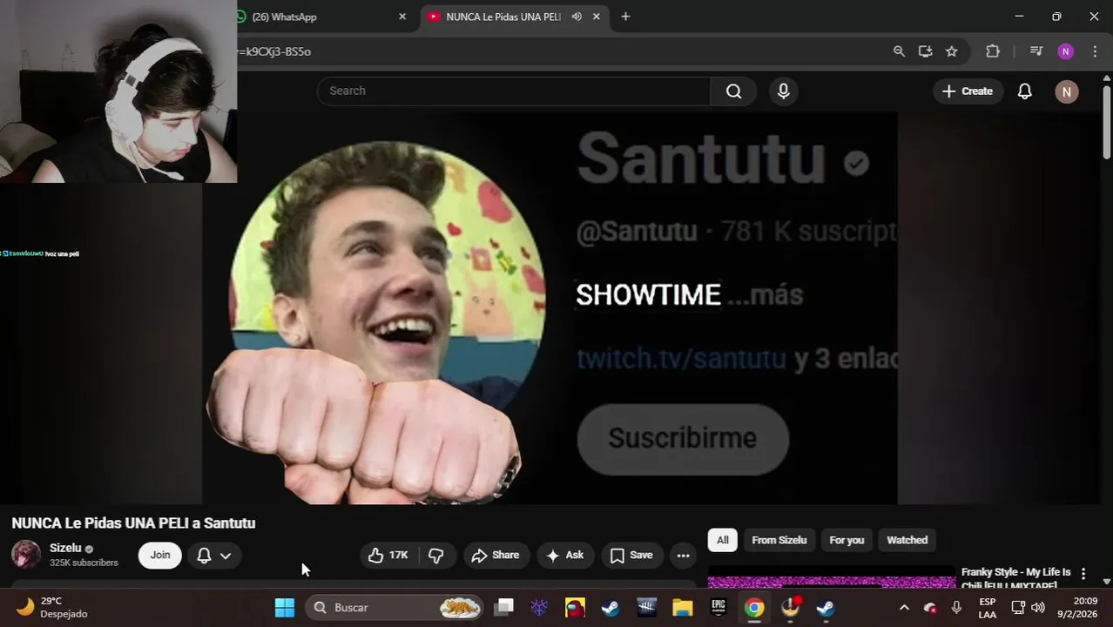Open options menu for Franky Style video
Screen dimensions: 1113x627
pos(1083,574)
